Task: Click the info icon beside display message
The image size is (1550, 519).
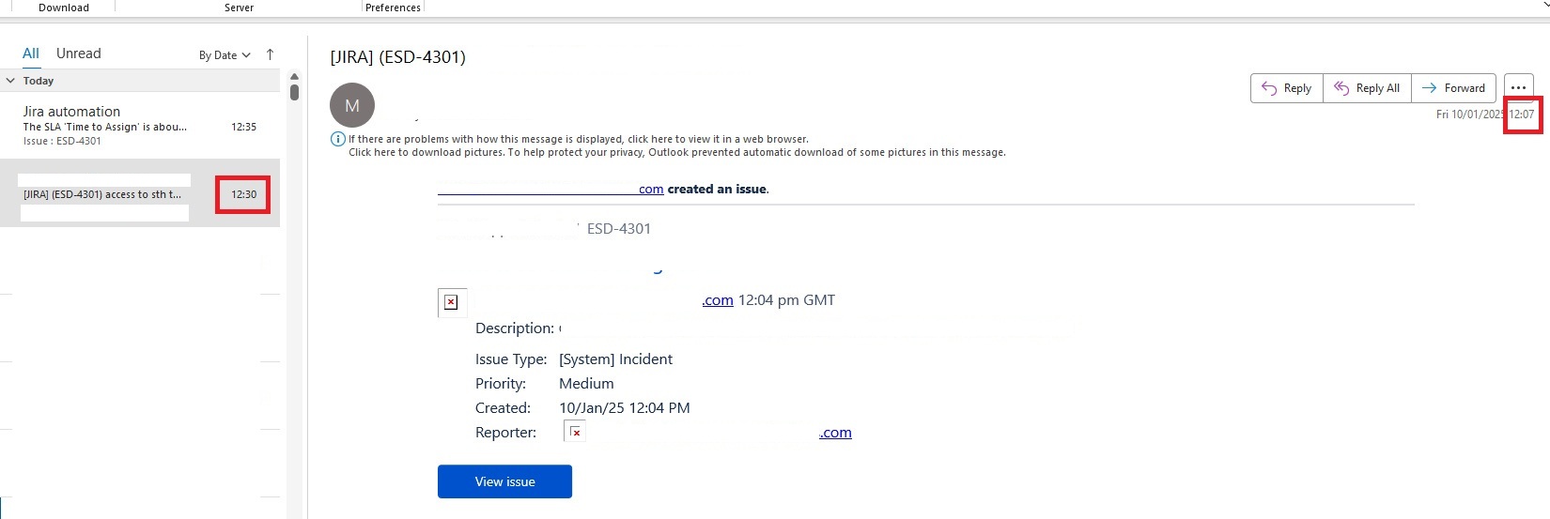Action: point(337,139)
